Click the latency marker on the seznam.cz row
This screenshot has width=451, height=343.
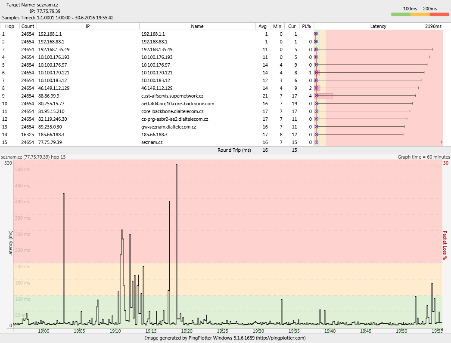click(316, 142)
